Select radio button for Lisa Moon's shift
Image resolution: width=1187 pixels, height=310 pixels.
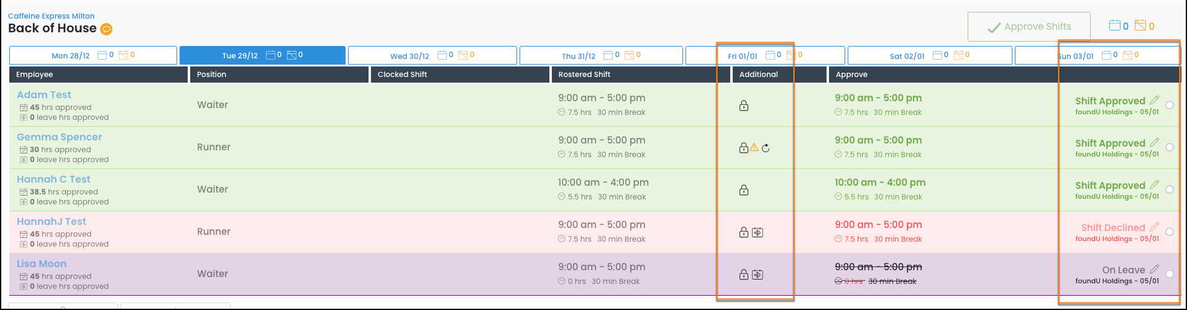click(1170, 274)
